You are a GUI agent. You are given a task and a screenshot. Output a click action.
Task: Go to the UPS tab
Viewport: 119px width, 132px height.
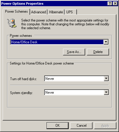[x=71, y=12]
